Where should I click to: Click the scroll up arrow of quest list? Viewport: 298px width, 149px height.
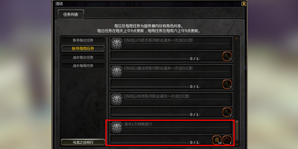237,38
